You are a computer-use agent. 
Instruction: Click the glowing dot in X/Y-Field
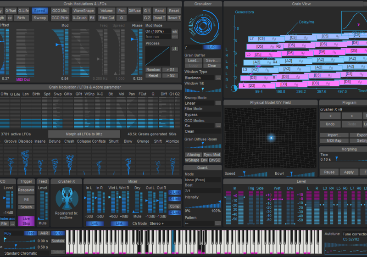271,138
